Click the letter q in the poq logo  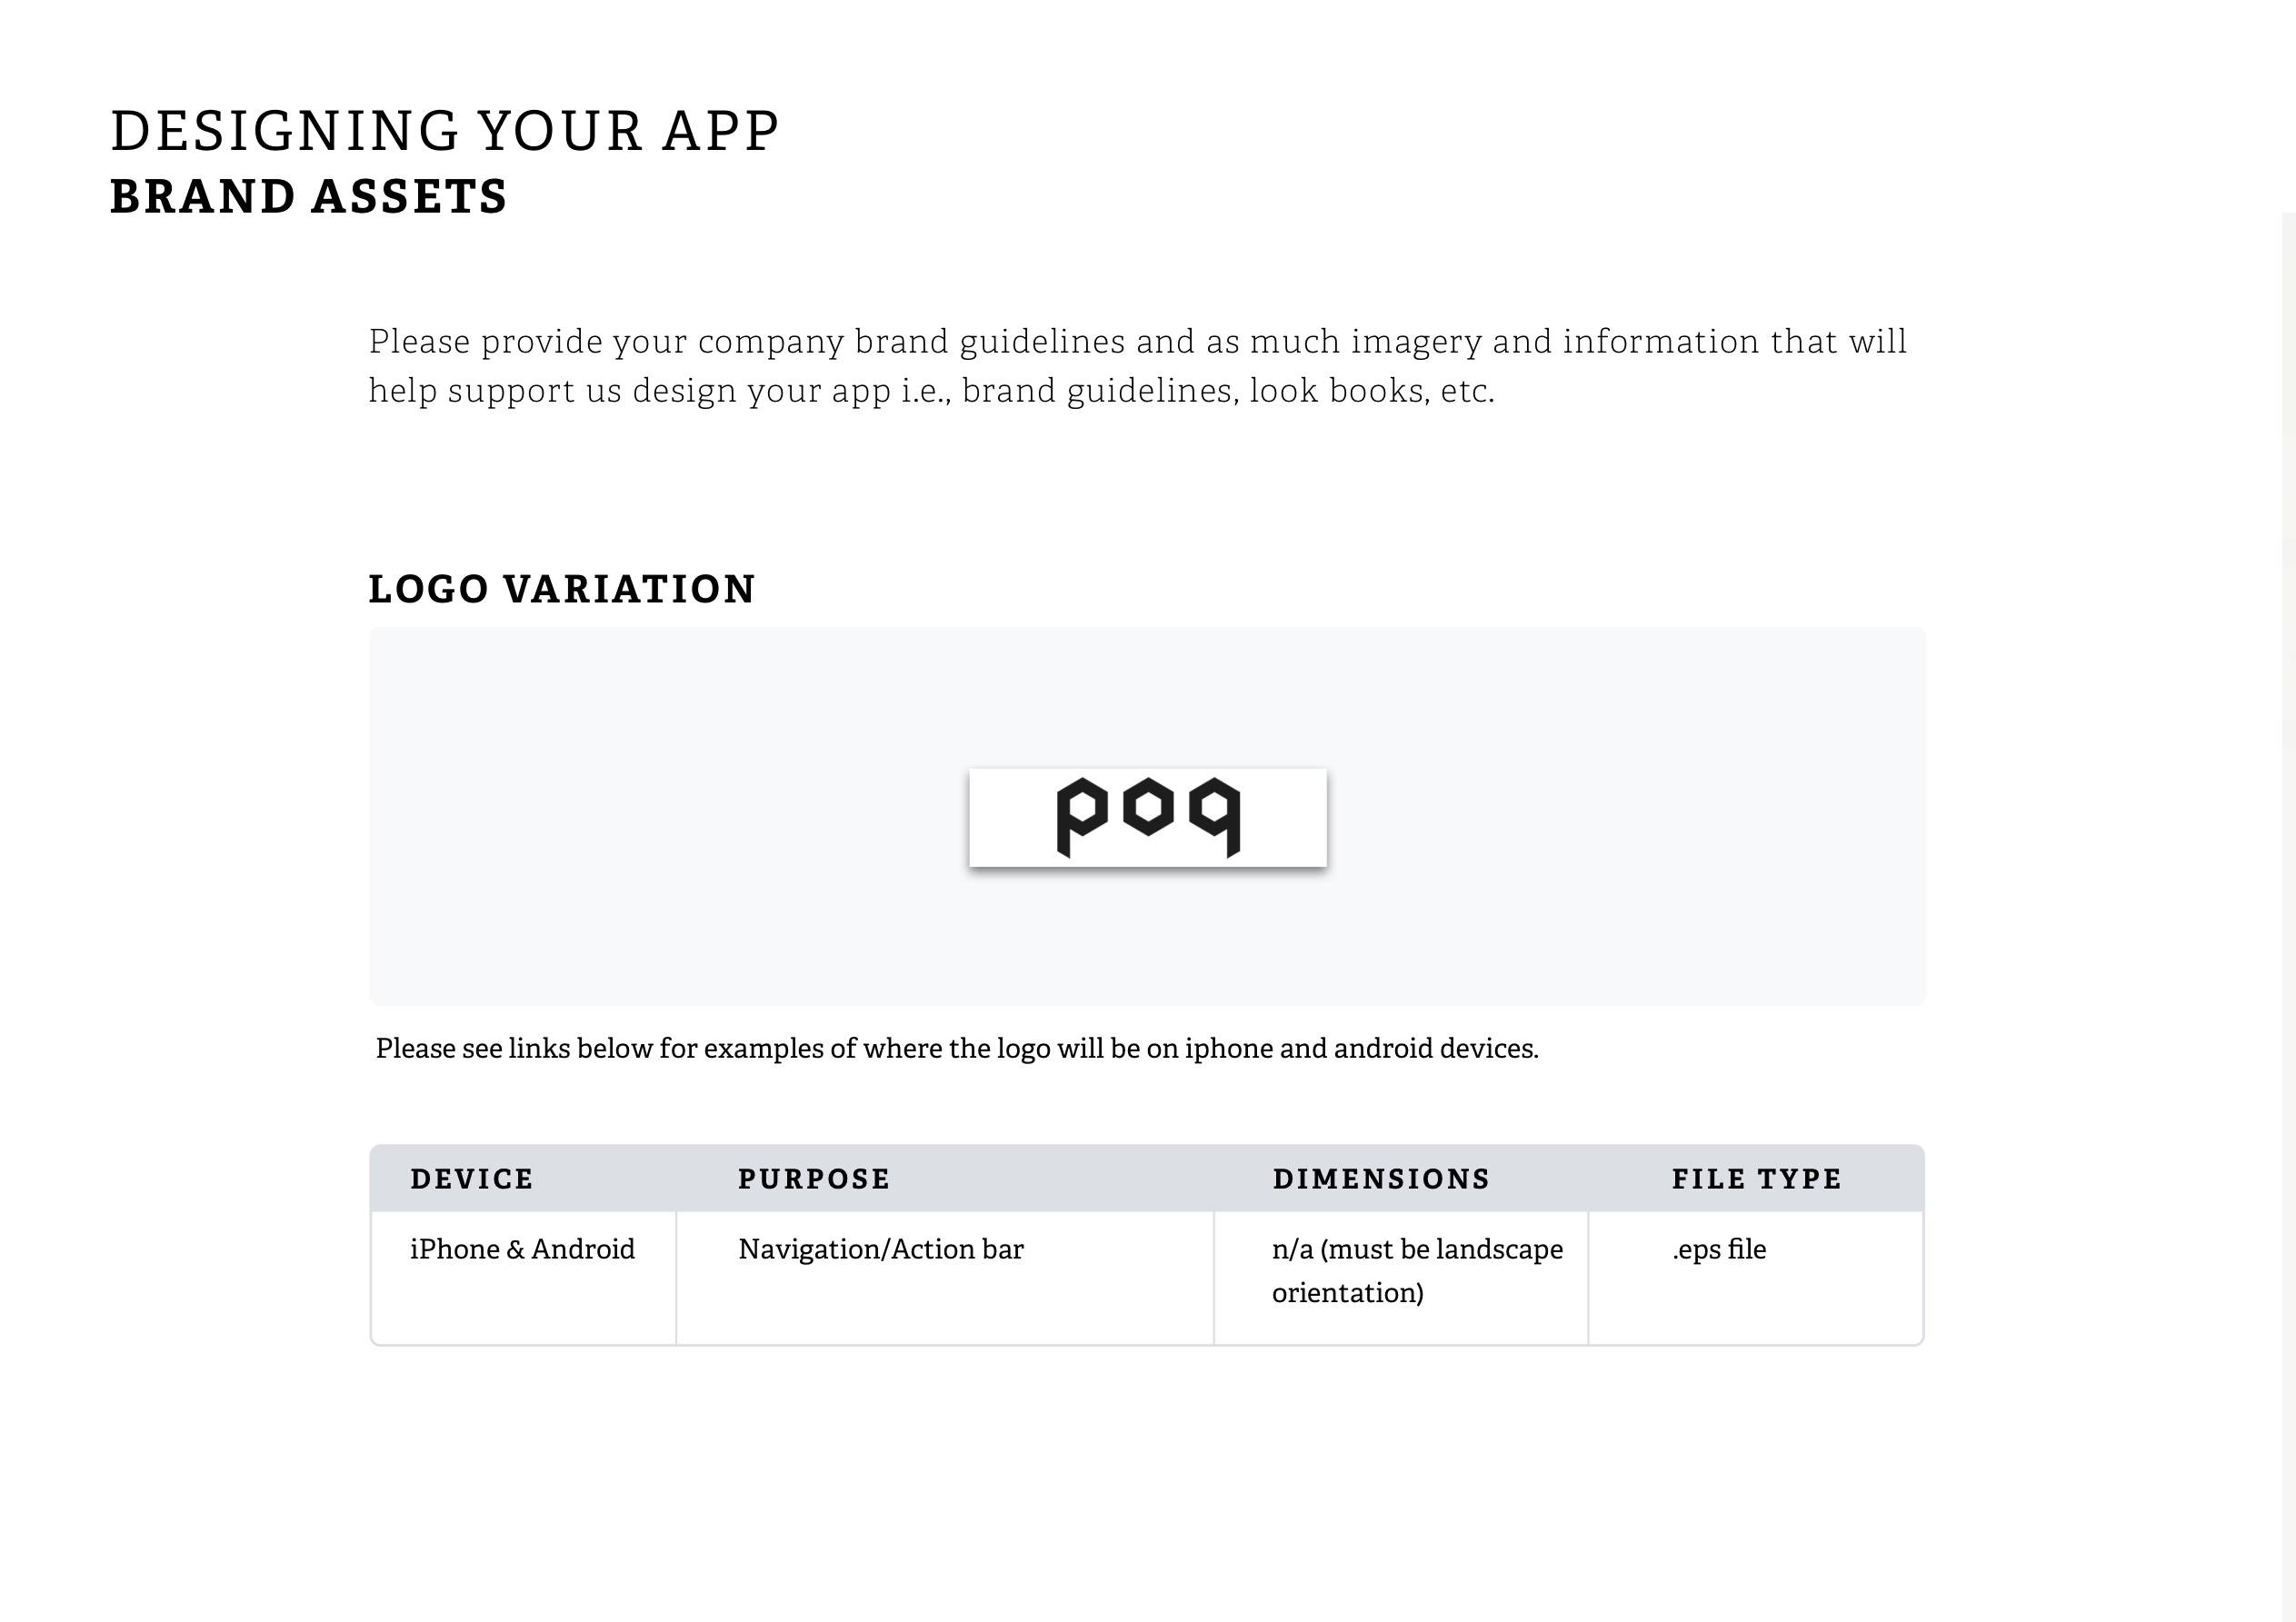point(1214,817)
